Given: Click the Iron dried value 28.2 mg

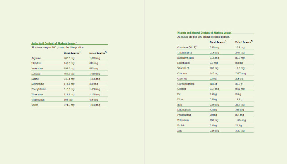Looking at the screenshot, I should (240, 104).
